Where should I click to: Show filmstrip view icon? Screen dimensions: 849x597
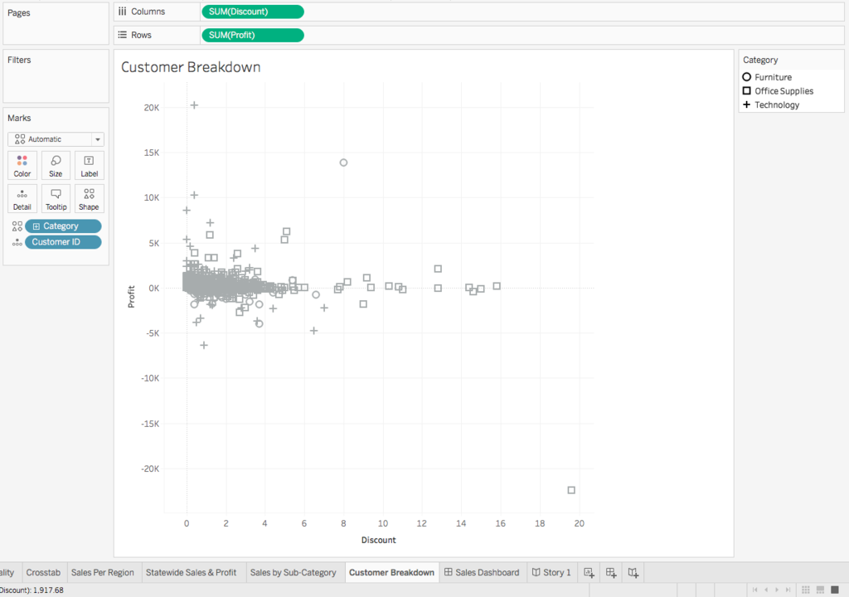click(820, 590)
